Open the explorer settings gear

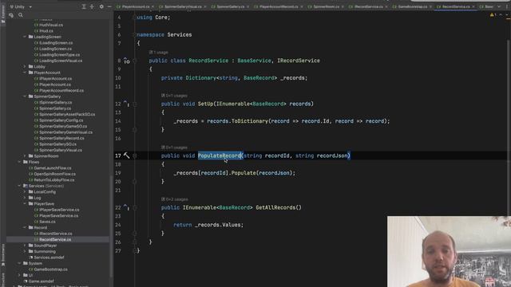[101, 6]
